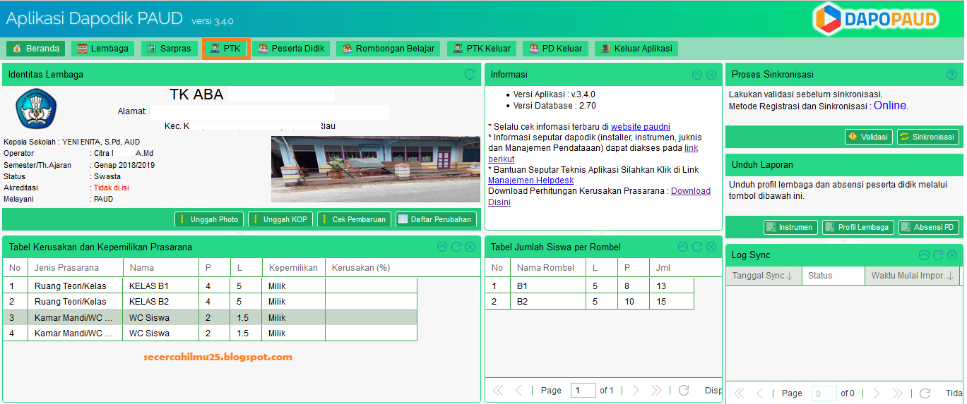Collapse the Log Sync panel
This screenshot has height=404, width=967.
[x=924, y=255]
